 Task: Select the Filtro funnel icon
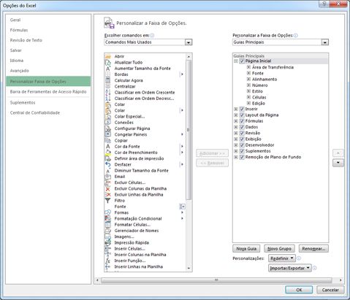[107, 201]
